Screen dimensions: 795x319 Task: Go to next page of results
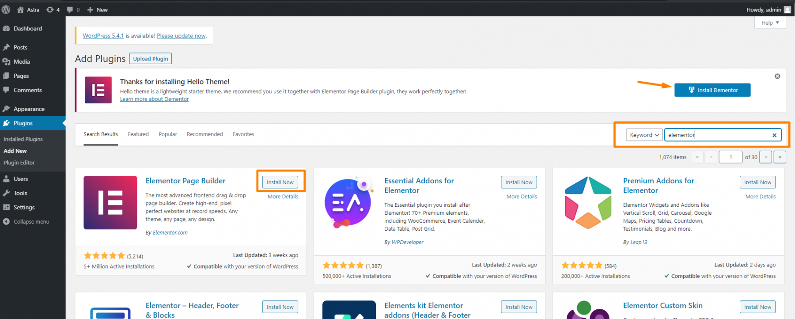(766, 157)
